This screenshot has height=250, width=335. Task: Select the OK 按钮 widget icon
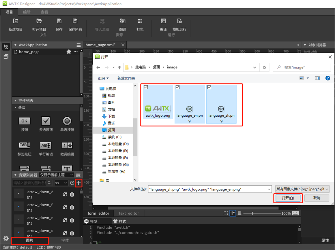[24, 121]
